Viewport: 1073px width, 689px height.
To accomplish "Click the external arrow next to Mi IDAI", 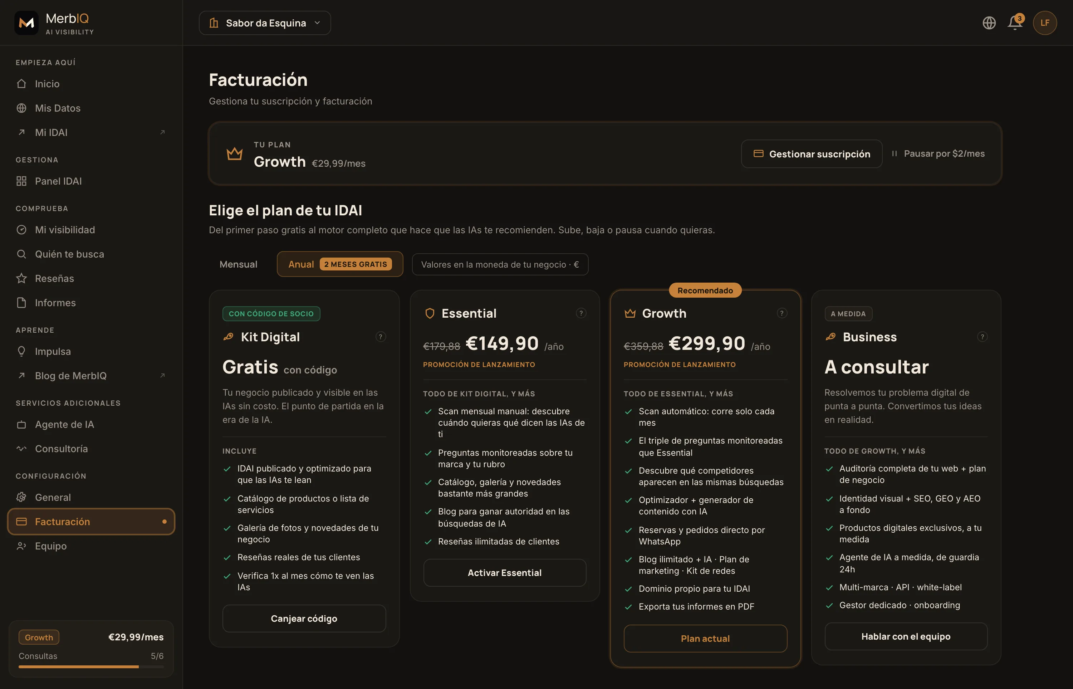I will click(x=163, y=132).
